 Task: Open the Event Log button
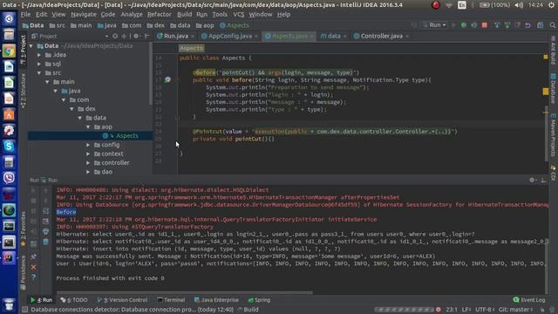(x=529, y=300)
